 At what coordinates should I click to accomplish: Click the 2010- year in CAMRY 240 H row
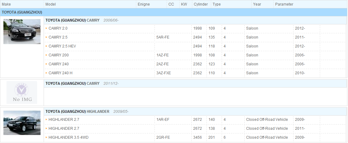click(300, 73)
